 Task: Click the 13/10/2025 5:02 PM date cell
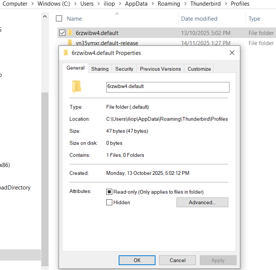click(x=206, y=33)
